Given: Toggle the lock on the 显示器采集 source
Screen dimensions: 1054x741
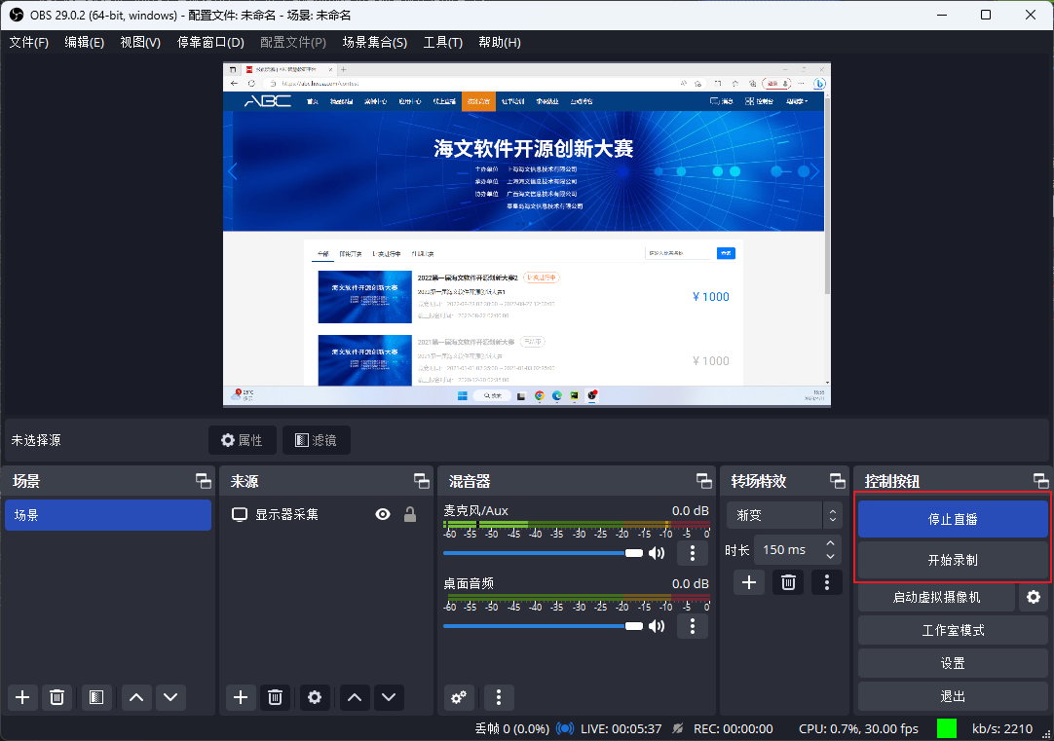Looking at the screenshot, I should [410, 514].
